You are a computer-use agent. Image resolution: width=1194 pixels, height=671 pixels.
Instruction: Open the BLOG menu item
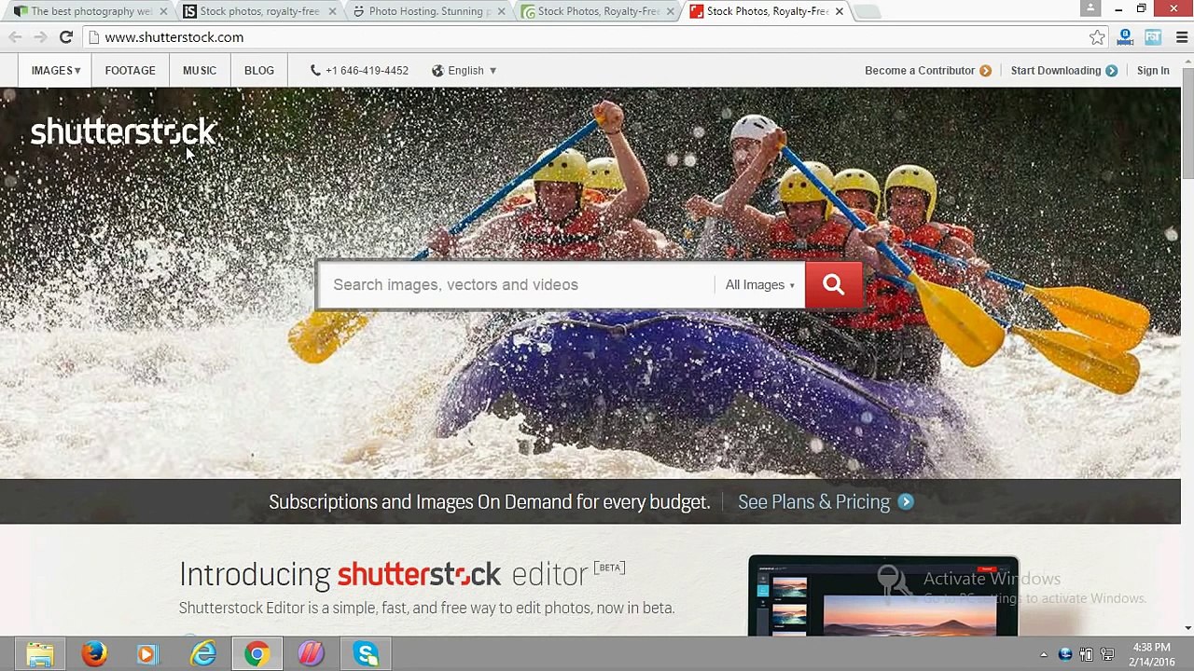[258, 71]
